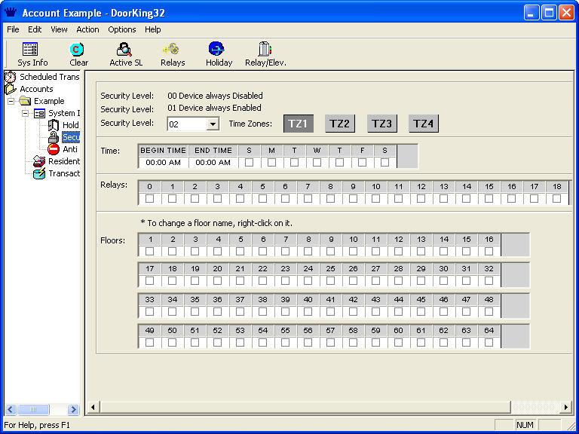Collapse the Example tree node
The width and height of the screenshot is (579, 434).
(x=11, y=101)
